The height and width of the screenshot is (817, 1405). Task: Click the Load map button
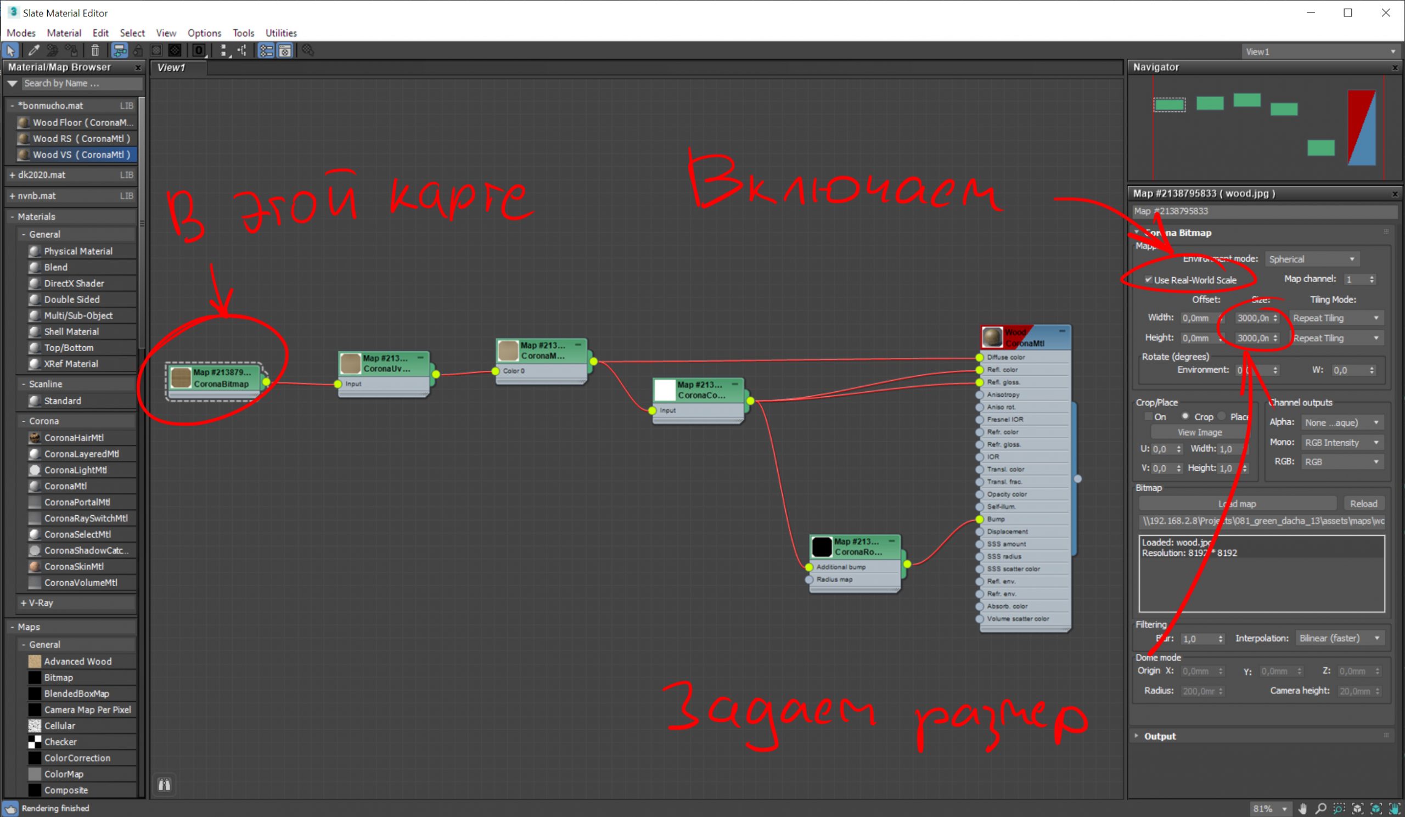1237,503
